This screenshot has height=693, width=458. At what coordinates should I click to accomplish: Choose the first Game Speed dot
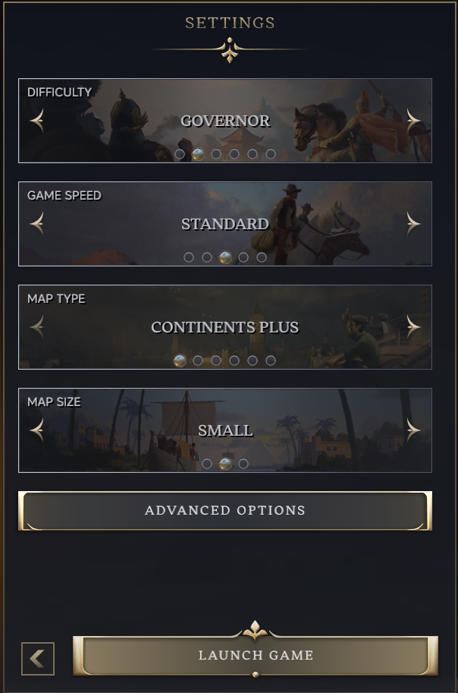coord(189,257)
